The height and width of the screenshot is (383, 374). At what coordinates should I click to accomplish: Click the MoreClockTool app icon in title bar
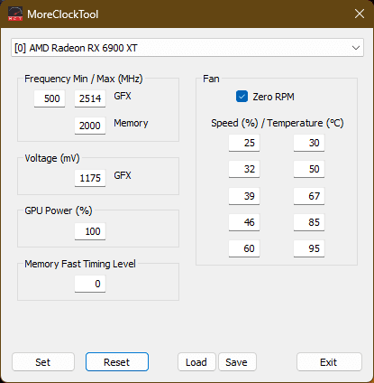[15, 14]
